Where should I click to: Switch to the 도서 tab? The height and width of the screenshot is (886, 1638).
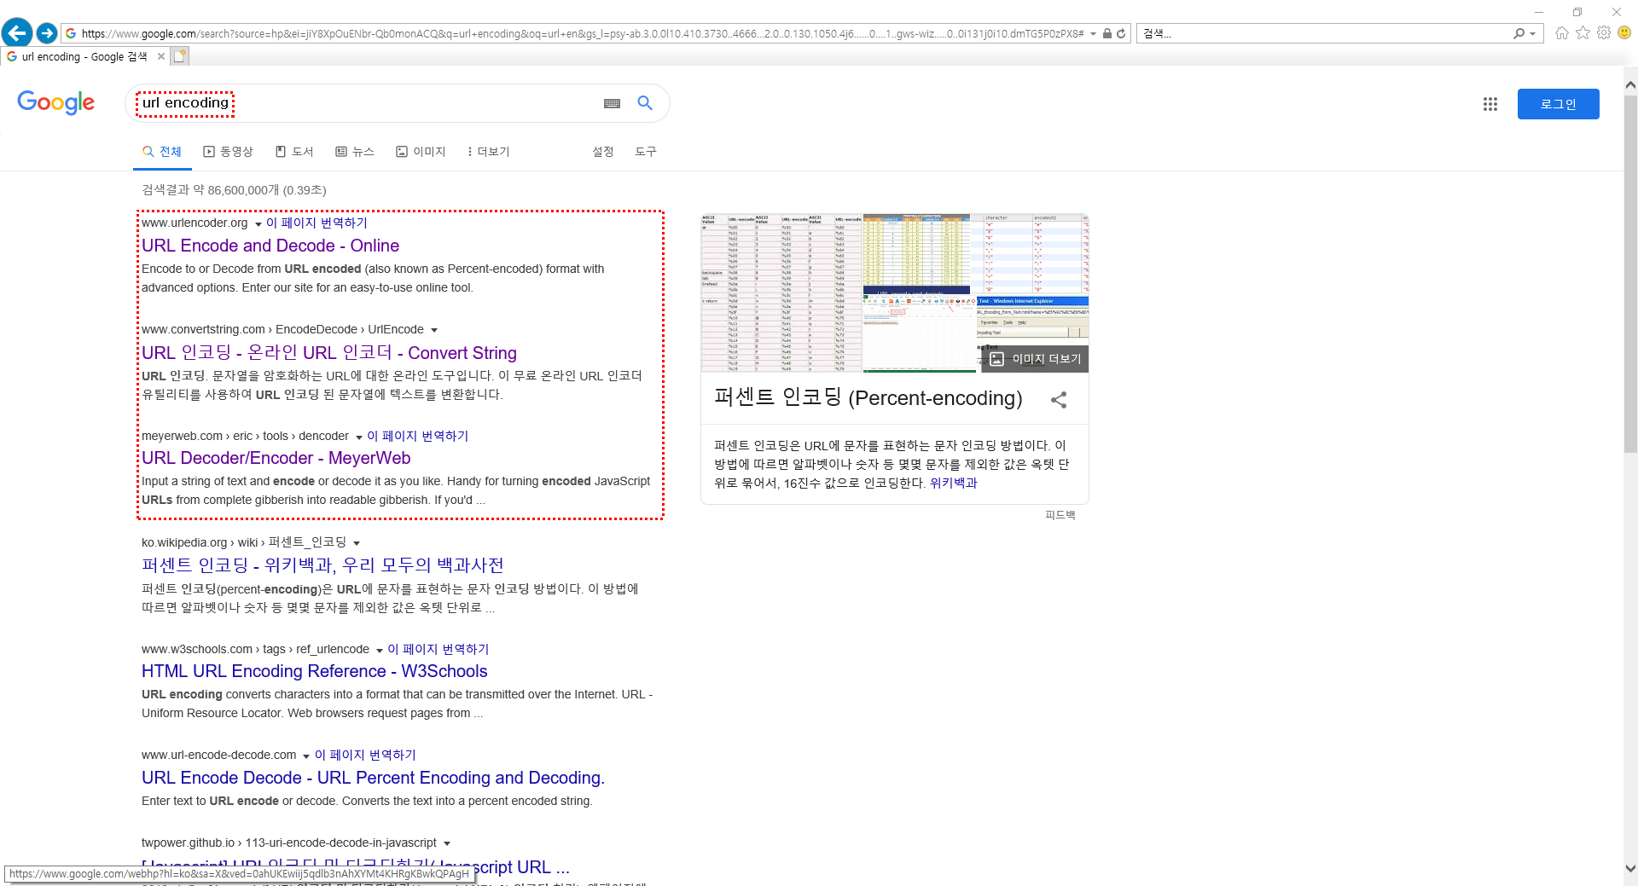coord(294,152)
